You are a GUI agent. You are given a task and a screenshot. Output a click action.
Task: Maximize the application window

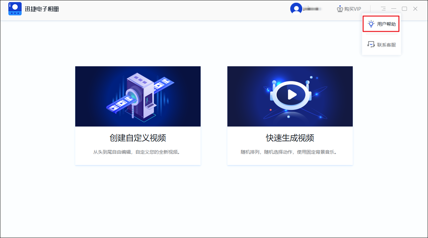coord(405,9)
